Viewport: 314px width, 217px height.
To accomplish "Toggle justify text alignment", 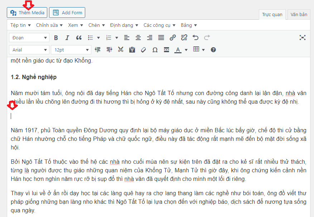I will tap(161, 38).
